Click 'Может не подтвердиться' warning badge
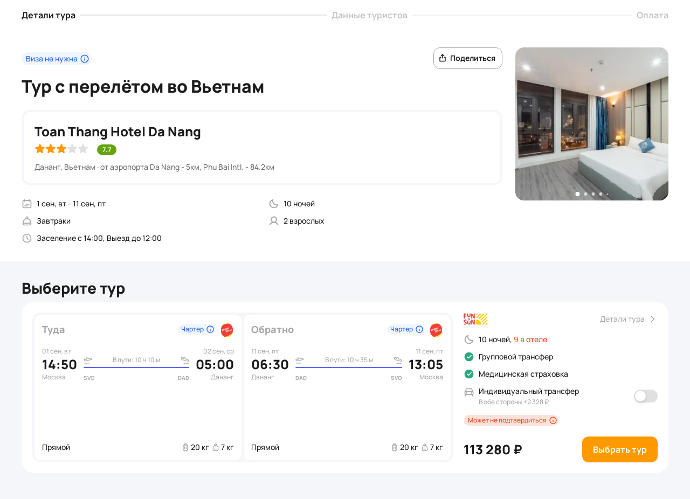Viewport: 690px width, 499px height. [x=511, y=420]
